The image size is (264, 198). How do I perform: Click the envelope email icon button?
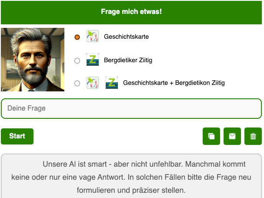click(x=232, y=136)
